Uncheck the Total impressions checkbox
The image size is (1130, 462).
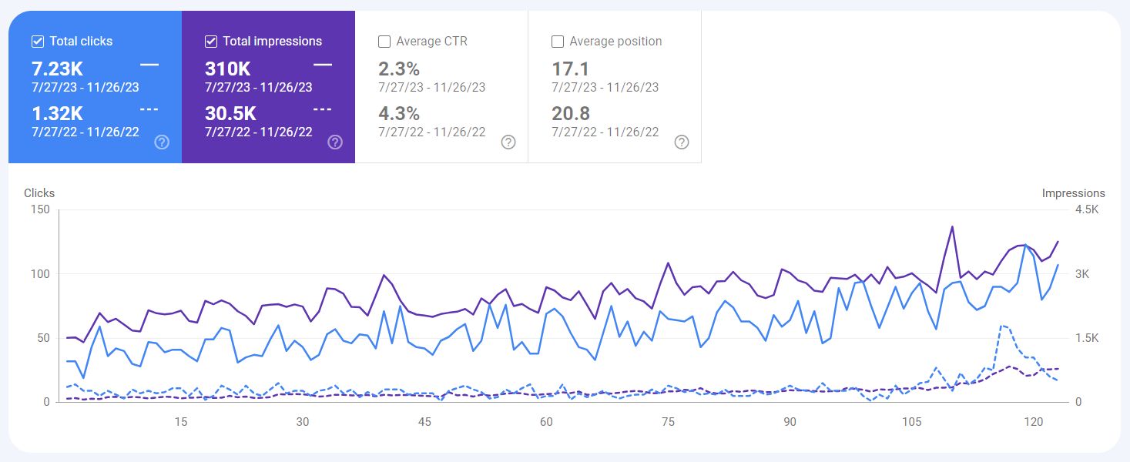coord(211,42)
